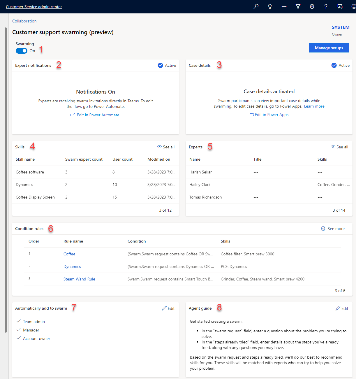The height and width of the screenshot is (379, 356).
Task: Expand Condition rules with See more
Action: pyautogui.click(x=333, y=229)
